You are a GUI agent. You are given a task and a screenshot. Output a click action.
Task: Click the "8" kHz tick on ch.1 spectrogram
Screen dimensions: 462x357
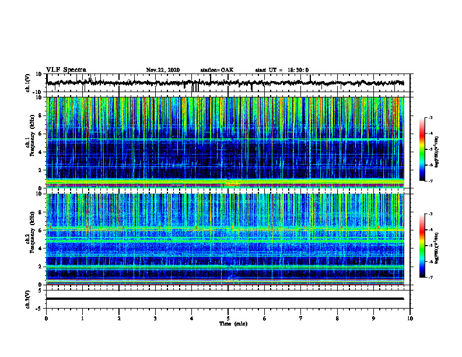[x=40, y=116]
